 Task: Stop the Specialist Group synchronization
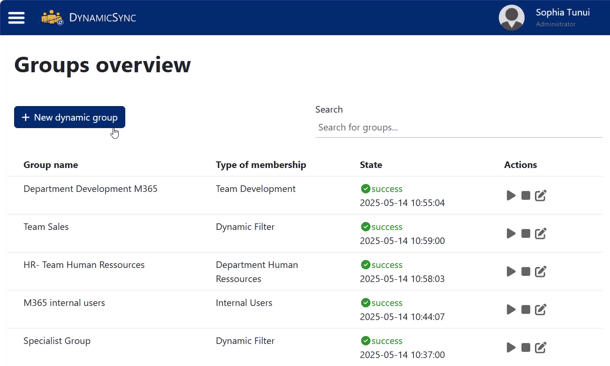526,347
